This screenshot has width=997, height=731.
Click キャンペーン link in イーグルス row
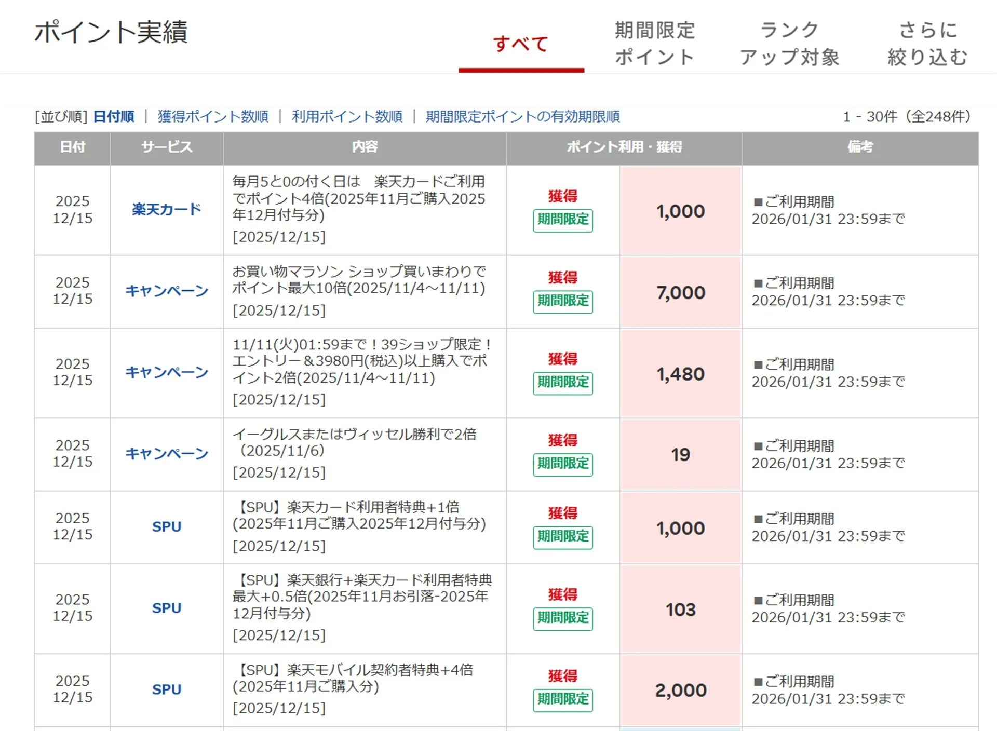(166, 454)
